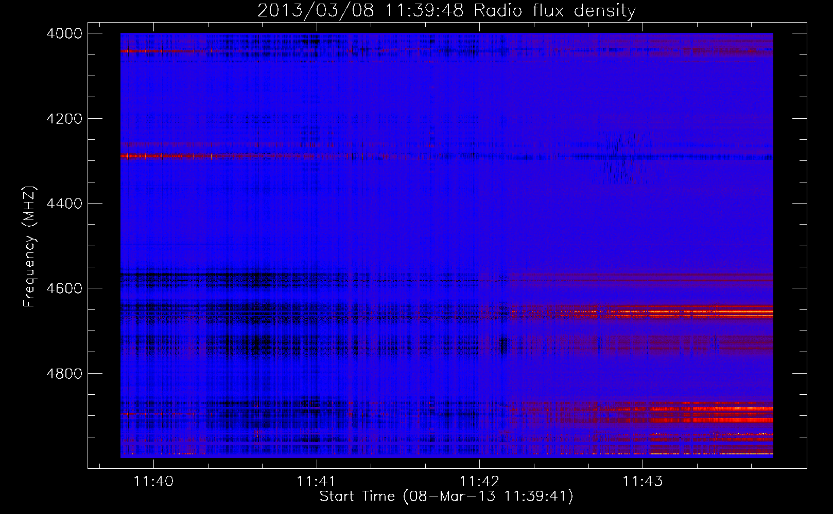Click the 11:41 time tick label
This screenshot has width=833, height=514.
316,481
